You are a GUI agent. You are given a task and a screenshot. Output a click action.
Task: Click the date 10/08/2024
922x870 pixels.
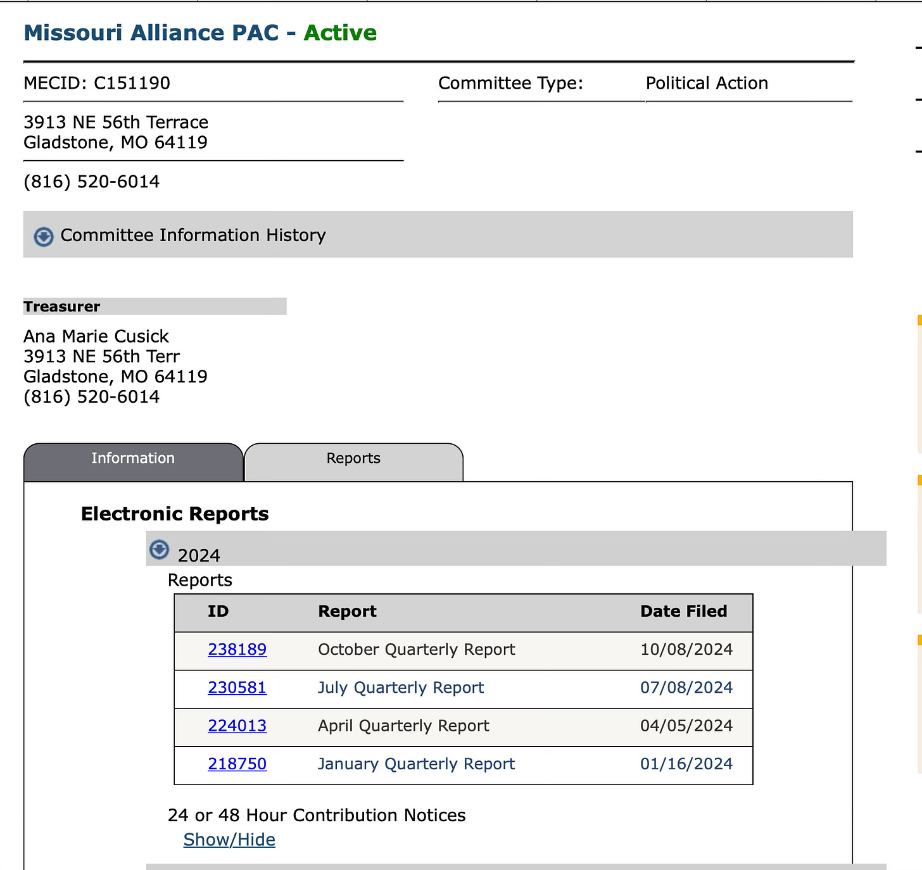[686, 650]
